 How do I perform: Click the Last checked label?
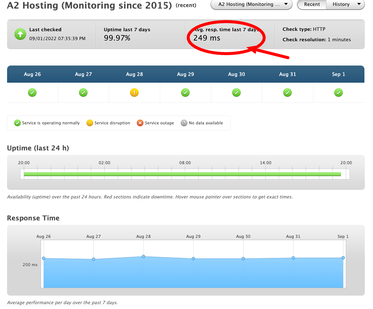pos(45,29)
